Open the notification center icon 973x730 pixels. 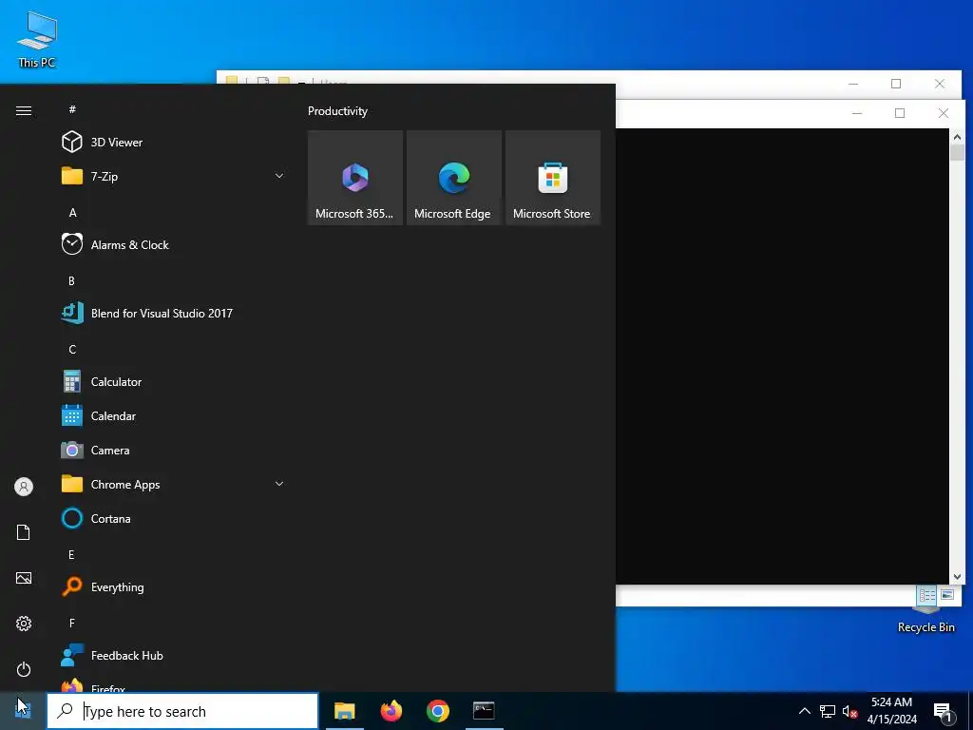[942, 711]
